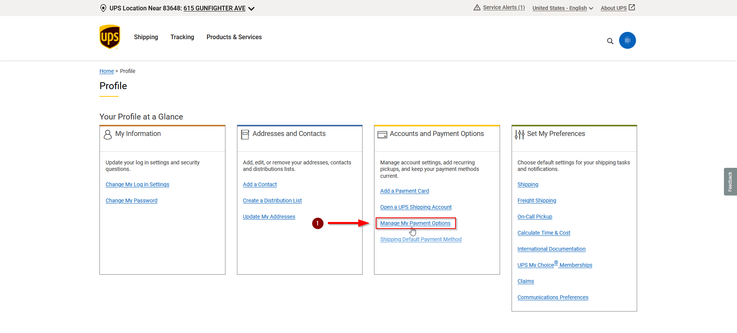Click the Feedback side tab
This screenshot has height=333, width=737.
coord(730,182)
